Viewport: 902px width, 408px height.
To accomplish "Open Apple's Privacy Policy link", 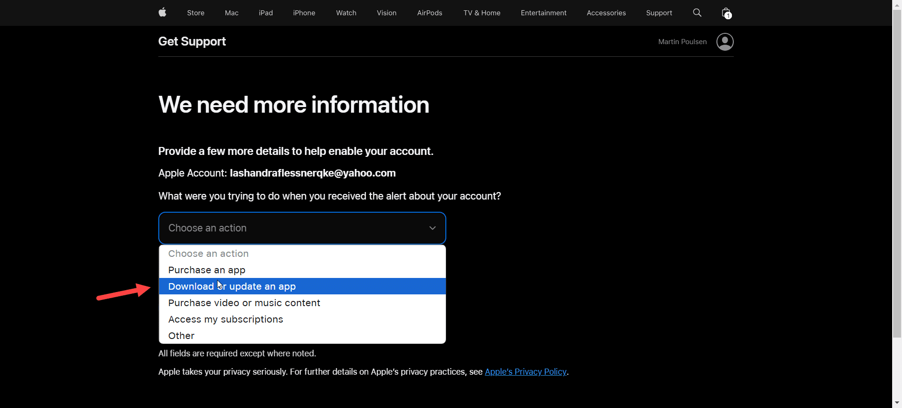I will pos(526,372).
